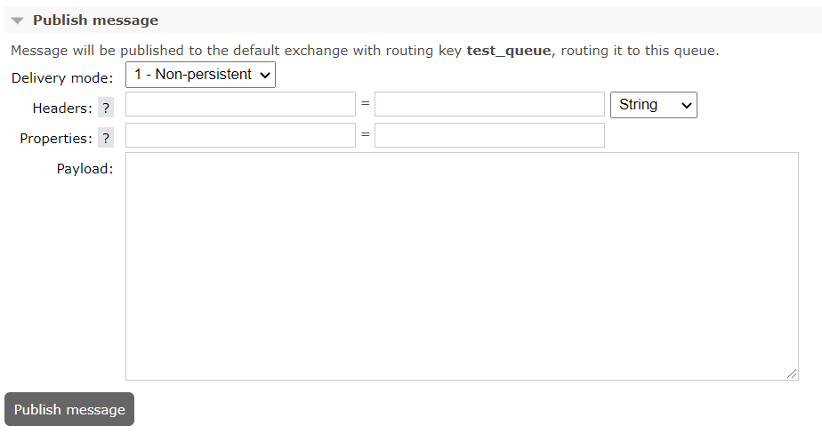This screenshot has height=434, width=822.
Task: Click the Delivery mode label
Action: click(x=62, y=78)
